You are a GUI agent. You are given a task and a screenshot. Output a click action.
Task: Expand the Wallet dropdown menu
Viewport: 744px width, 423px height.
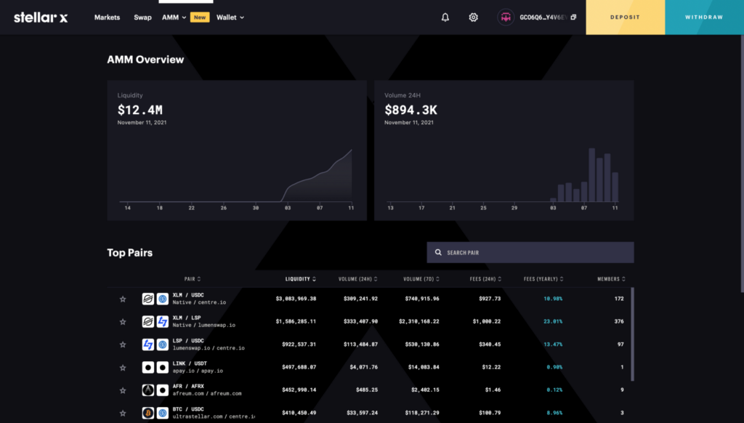230,17
